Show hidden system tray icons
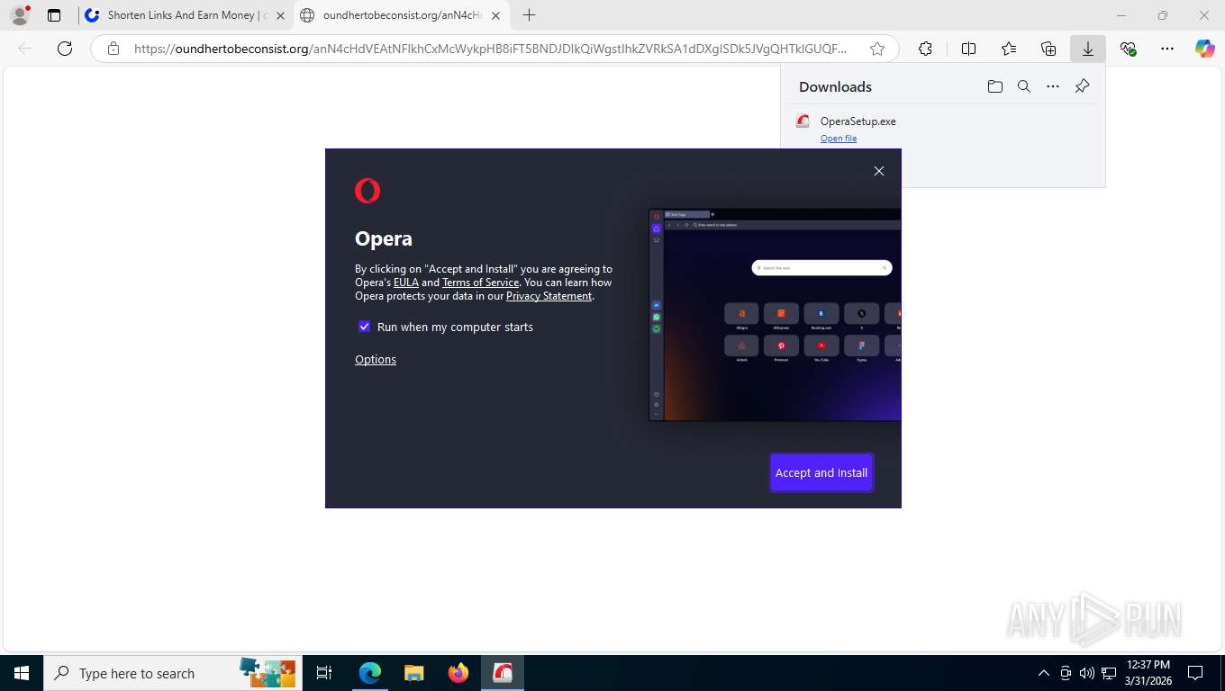 coord(1044,673)
